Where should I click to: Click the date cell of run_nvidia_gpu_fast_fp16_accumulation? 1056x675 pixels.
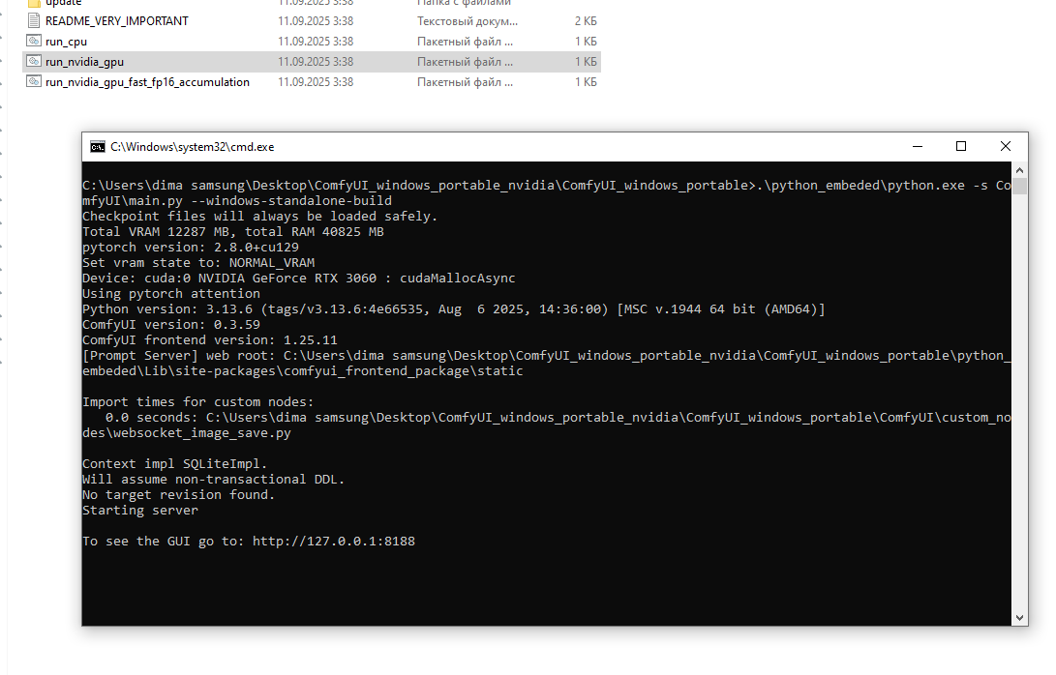point(316,81)
